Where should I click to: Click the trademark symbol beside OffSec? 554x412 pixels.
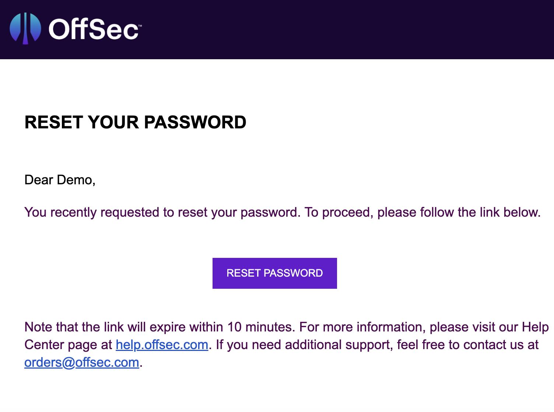(x=140, y=25)
